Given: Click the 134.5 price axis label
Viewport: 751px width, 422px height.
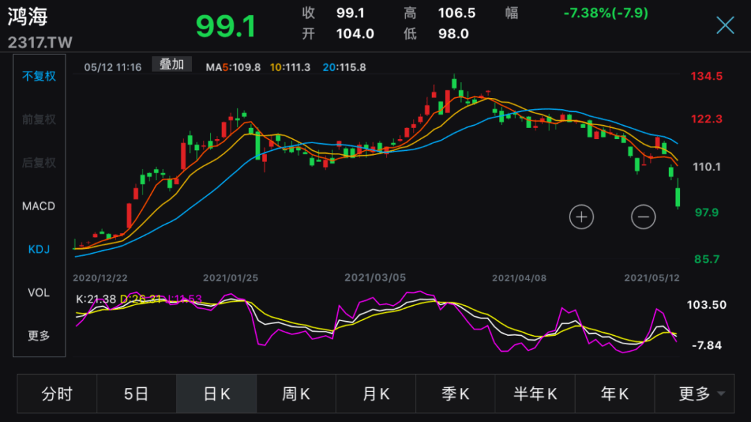Looking at the screenshot, I should pos(706,76).
